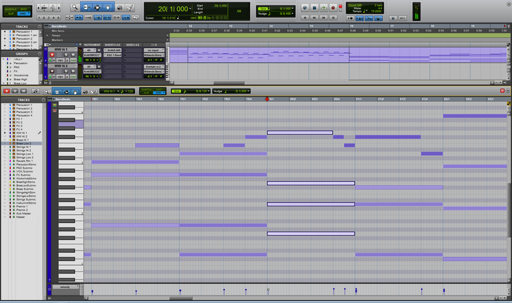
Task: Click the Fast Forward transport button
Action: click(x=324, y=18)
